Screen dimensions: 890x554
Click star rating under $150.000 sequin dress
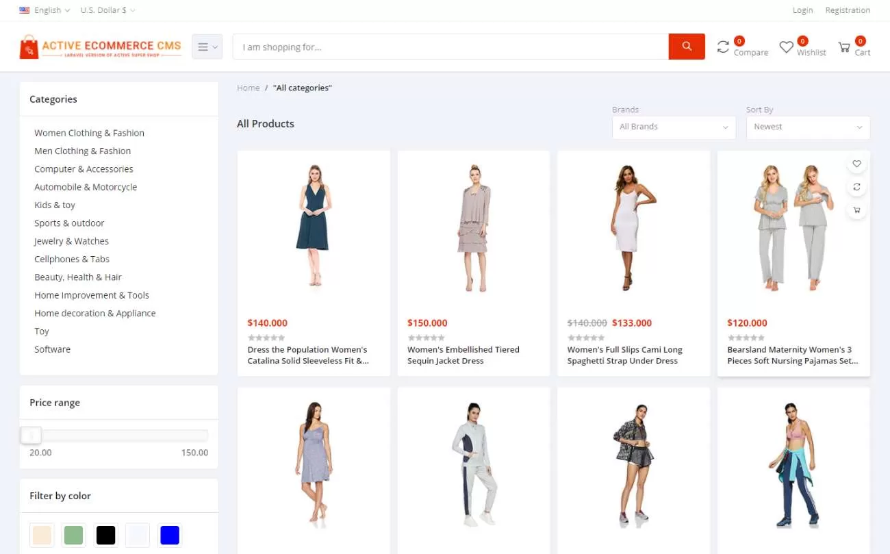coord(427,338)
